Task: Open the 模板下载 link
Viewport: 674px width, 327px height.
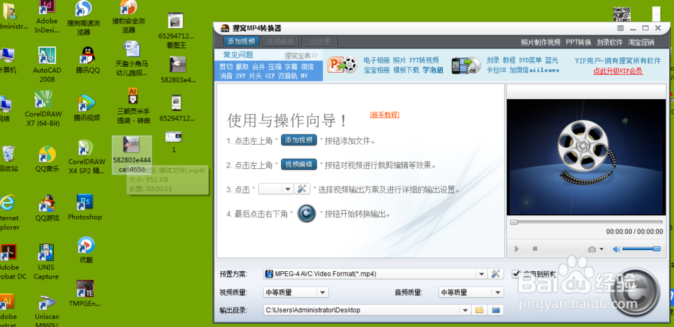Action: click(x=406, y=70)
